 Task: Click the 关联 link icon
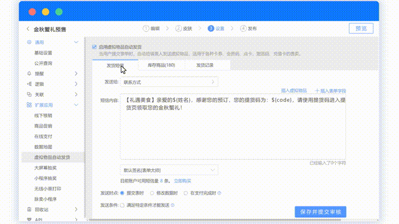click(x=29, y=94)
